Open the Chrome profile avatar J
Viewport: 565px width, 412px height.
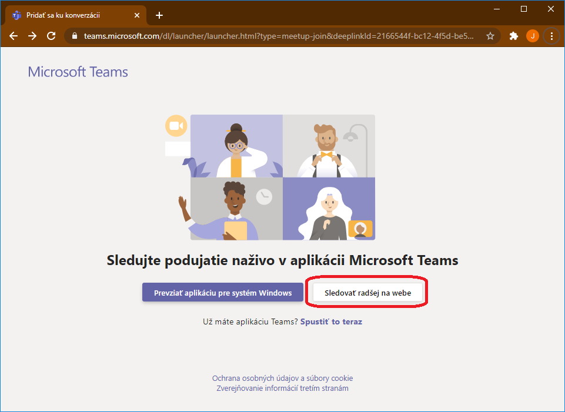(x=532, y=36)
